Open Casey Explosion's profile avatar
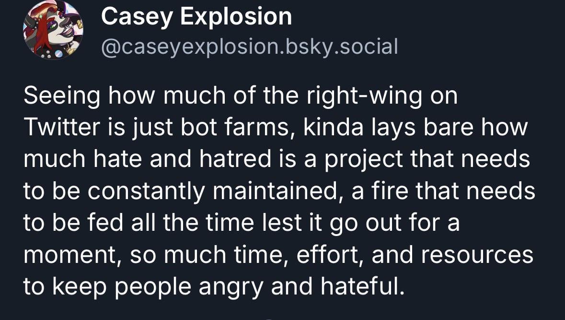 [53, 30]
